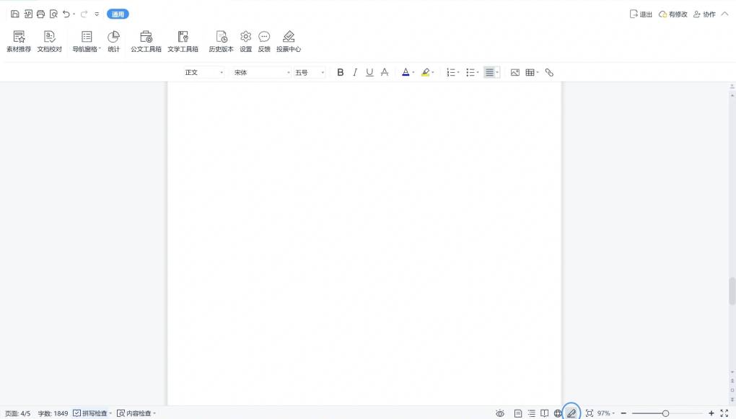
Task: Open the 投票中心 voting center
Action: pos(288,40)
